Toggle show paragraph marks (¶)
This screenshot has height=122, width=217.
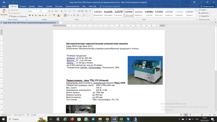tap(90, 11)
